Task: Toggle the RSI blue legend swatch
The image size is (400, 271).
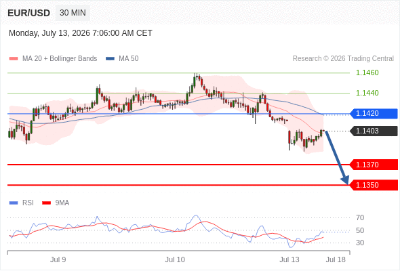Action: [14, 203]
